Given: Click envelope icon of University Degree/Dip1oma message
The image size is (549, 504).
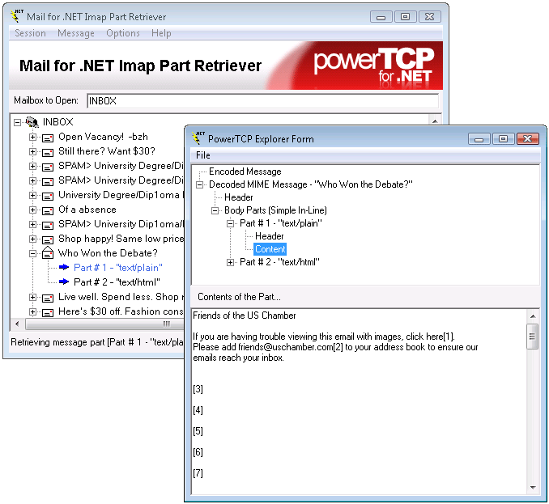Looking at the screenshot, I should pyautogui.click(x=48, y=196).
